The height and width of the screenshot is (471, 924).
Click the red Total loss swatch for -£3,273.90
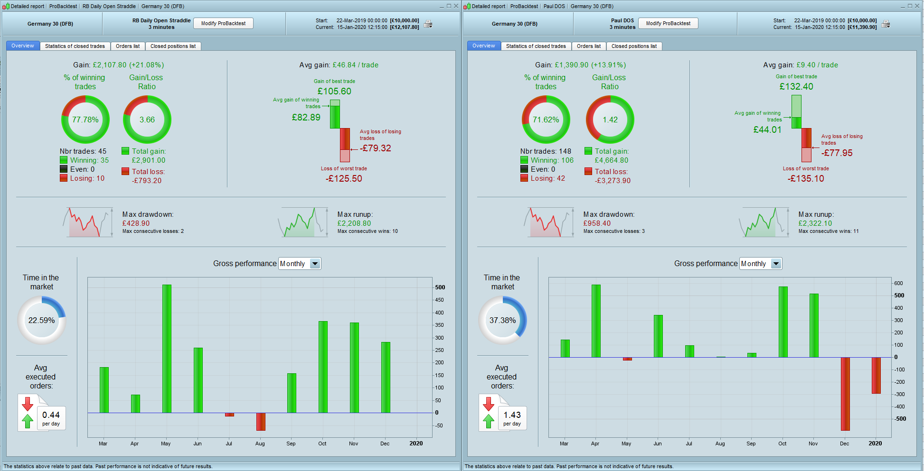(588, 171)
